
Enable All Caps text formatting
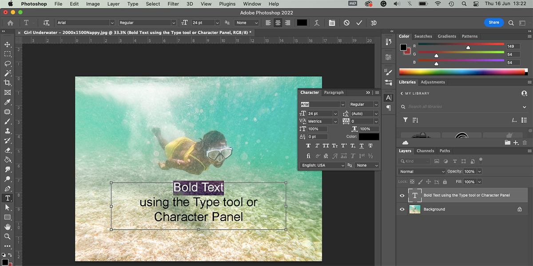pyautogui.click(x=326, y=145)
